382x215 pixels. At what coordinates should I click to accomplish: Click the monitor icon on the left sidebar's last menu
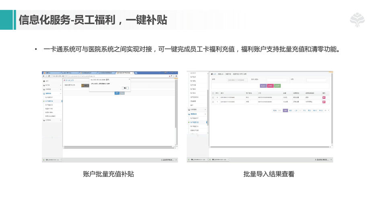coord(44,120)
